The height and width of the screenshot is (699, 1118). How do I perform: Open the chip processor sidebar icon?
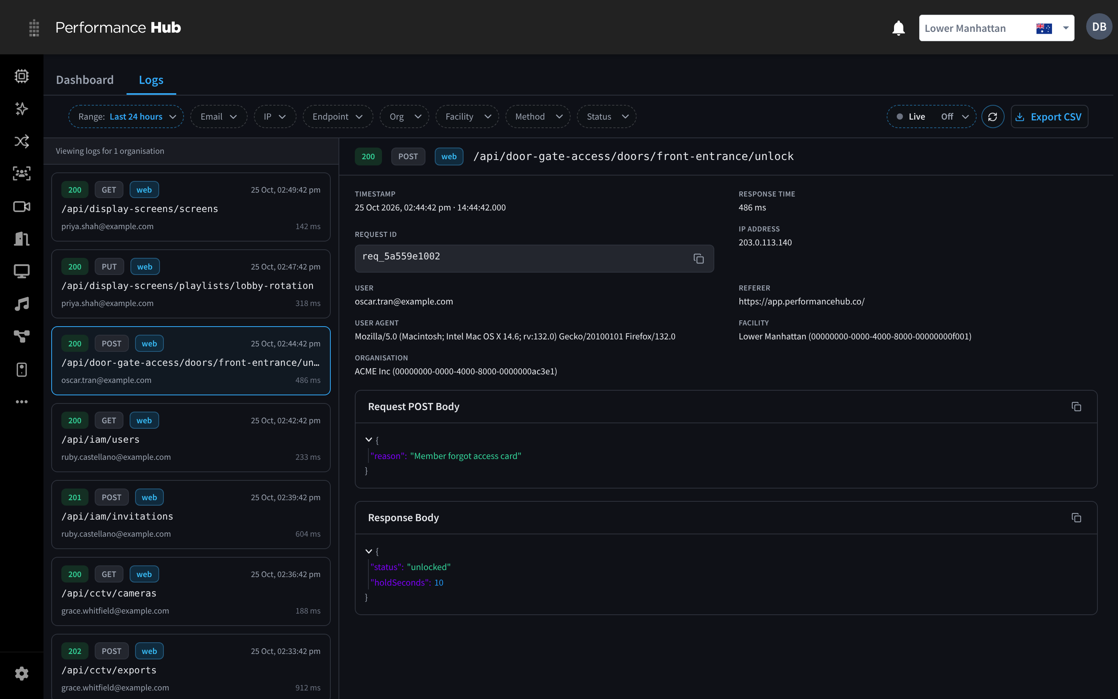pyautogui.click(x=22, y=76)
